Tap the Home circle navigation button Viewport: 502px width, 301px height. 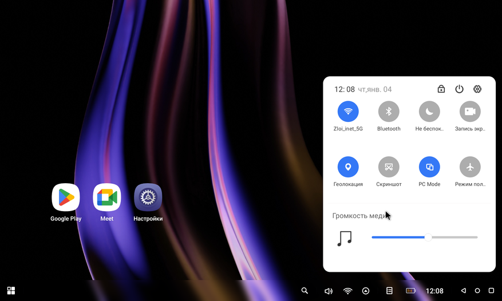pos(477,291)
